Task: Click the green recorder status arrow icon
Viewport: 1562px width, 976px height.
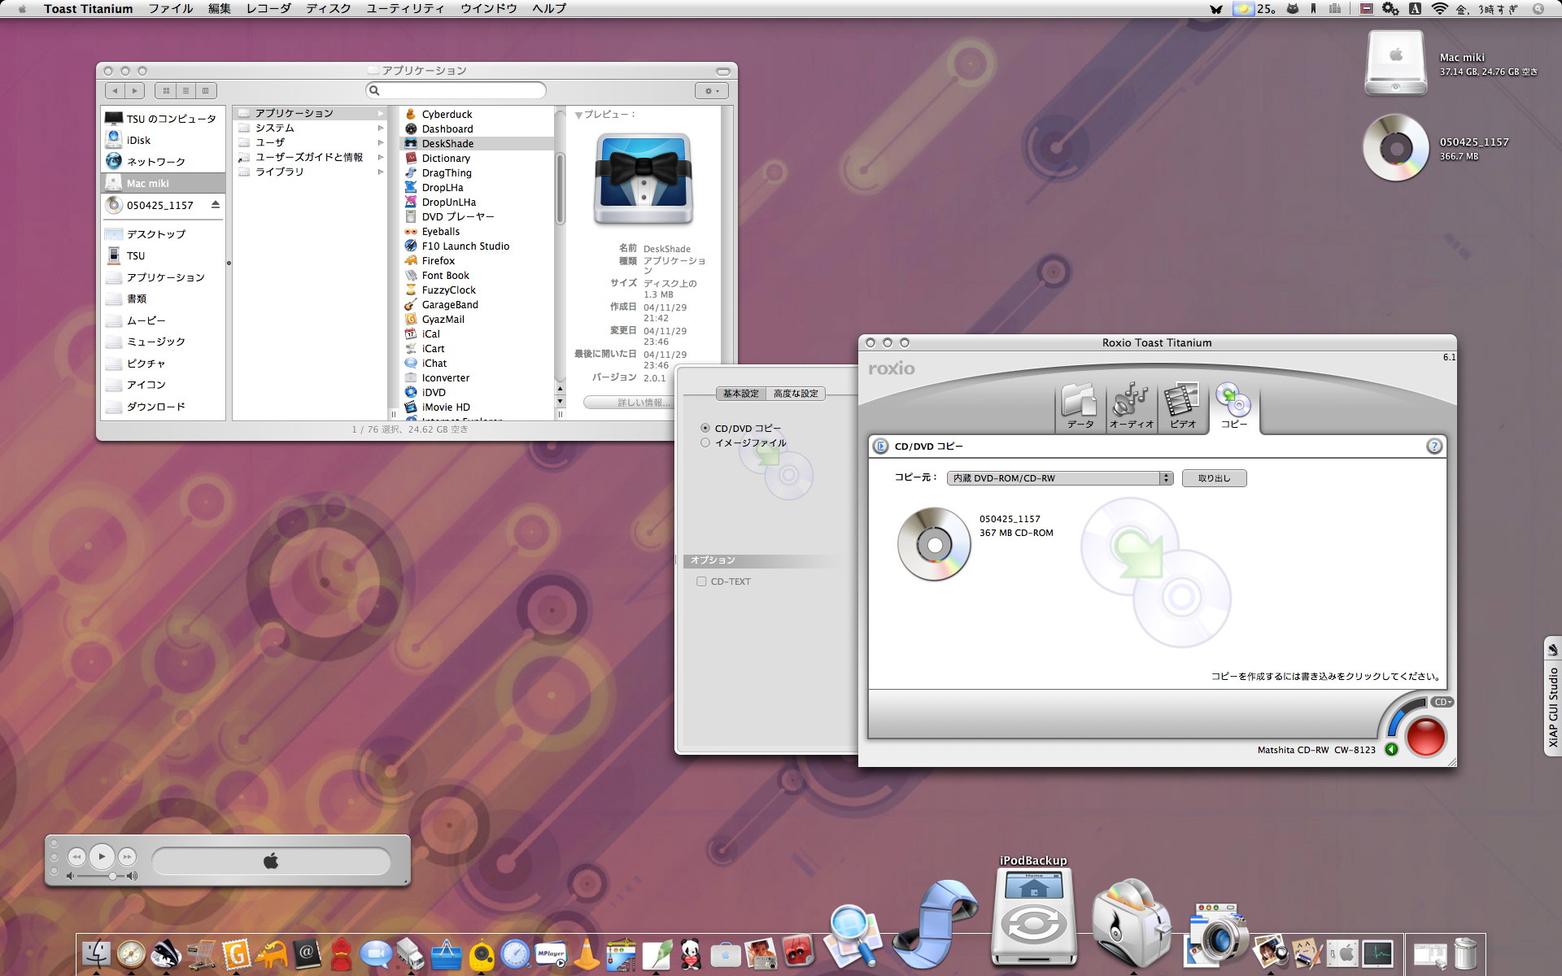Action: [x=1391, y=750]
